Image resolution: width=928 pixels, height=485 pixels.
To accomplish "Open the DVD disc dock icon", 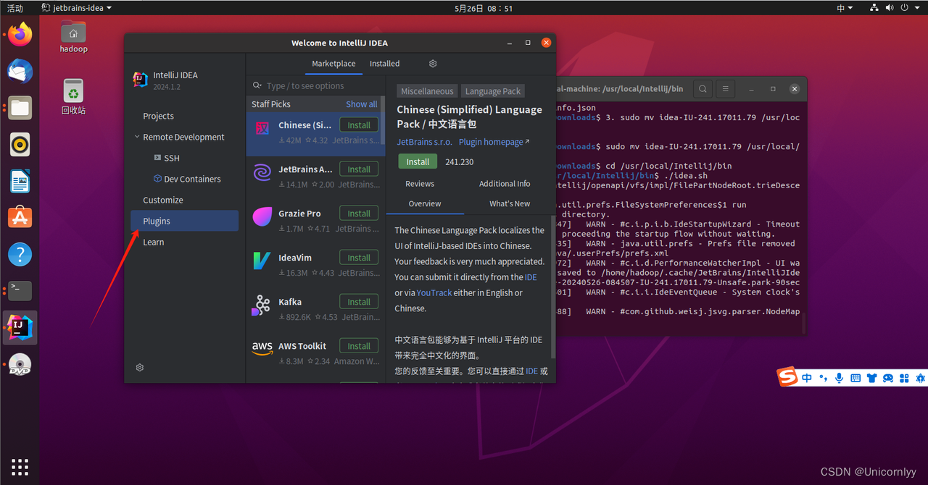I will click(x=20, y=365).
